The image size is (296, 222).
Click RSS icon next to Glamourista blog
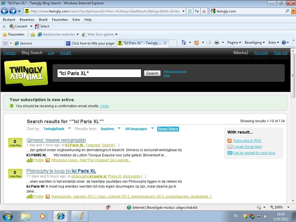[48, 197]
